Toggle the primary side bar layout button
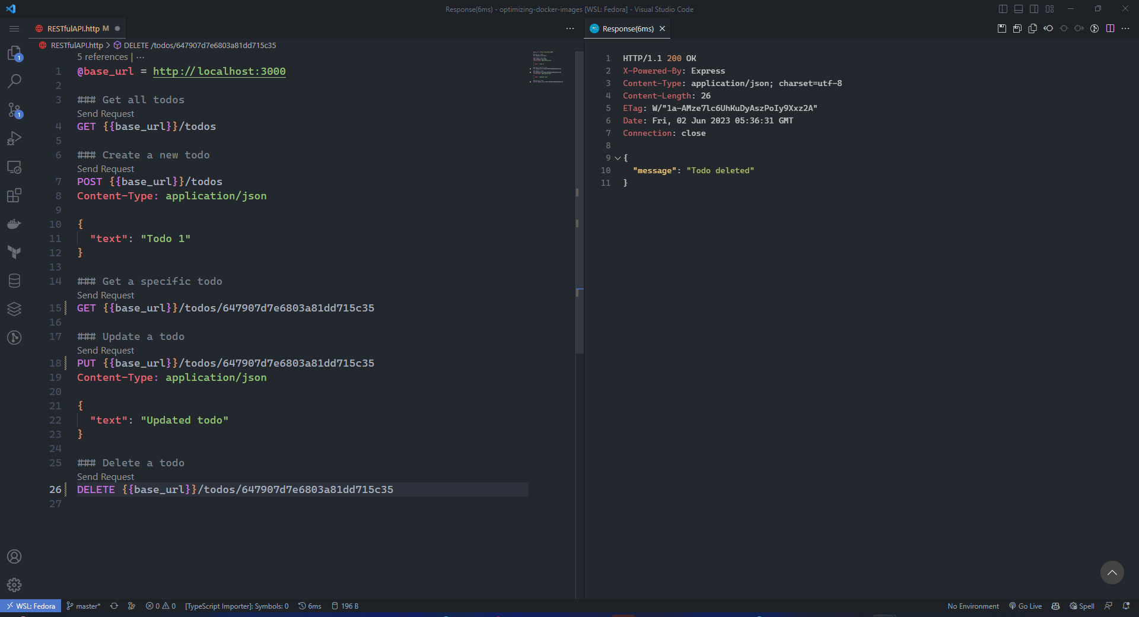Viewport: 1139px width, 617px height. click(x=1003, y=9)
